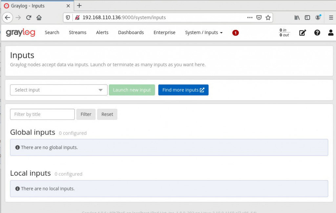Click the Find more inputs button
336x213 pixels.
coord(183,90)
